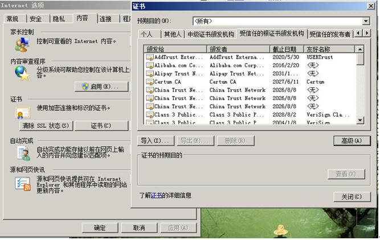Click certificate icon of Class 3 Public 2028/8/2
This screenshot has width=380, height=240.
coord(149,115)
